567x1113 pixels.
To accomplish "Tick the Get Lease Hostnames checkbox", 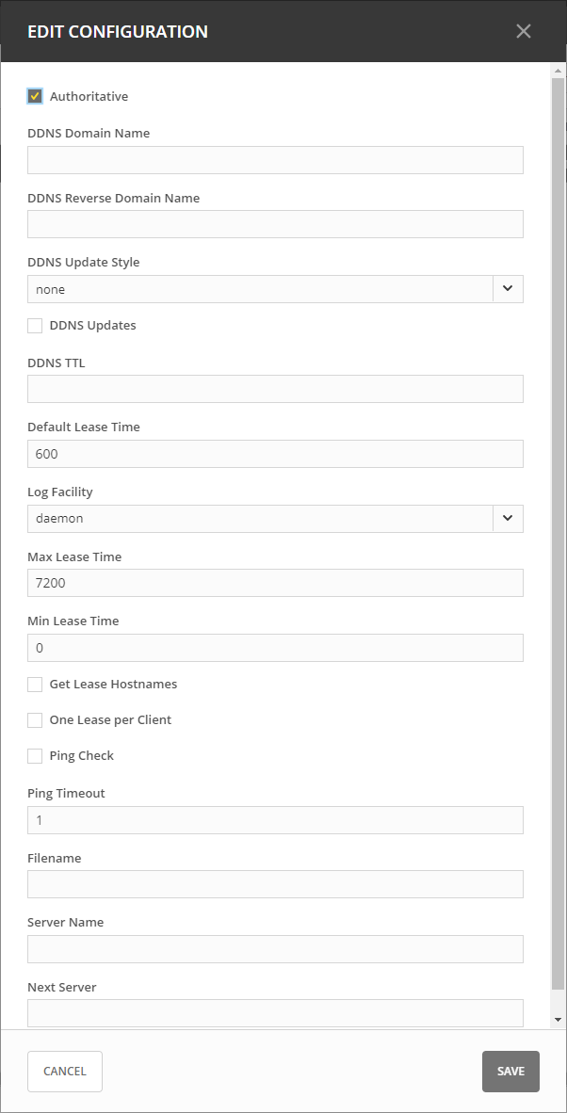I will coord(35,685).
